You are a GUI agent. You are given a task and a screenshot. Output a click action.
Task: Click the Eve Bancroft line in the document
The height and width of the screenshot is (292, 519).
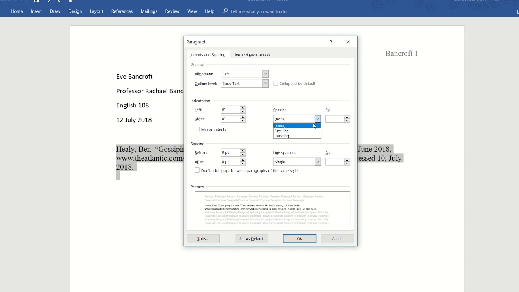[135, 77]
